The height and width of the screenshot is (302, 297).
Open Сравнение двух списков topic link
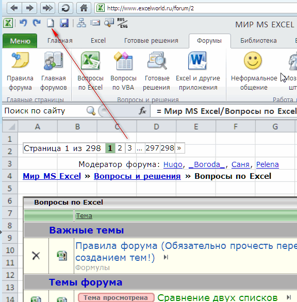click(x=217, y=298)
